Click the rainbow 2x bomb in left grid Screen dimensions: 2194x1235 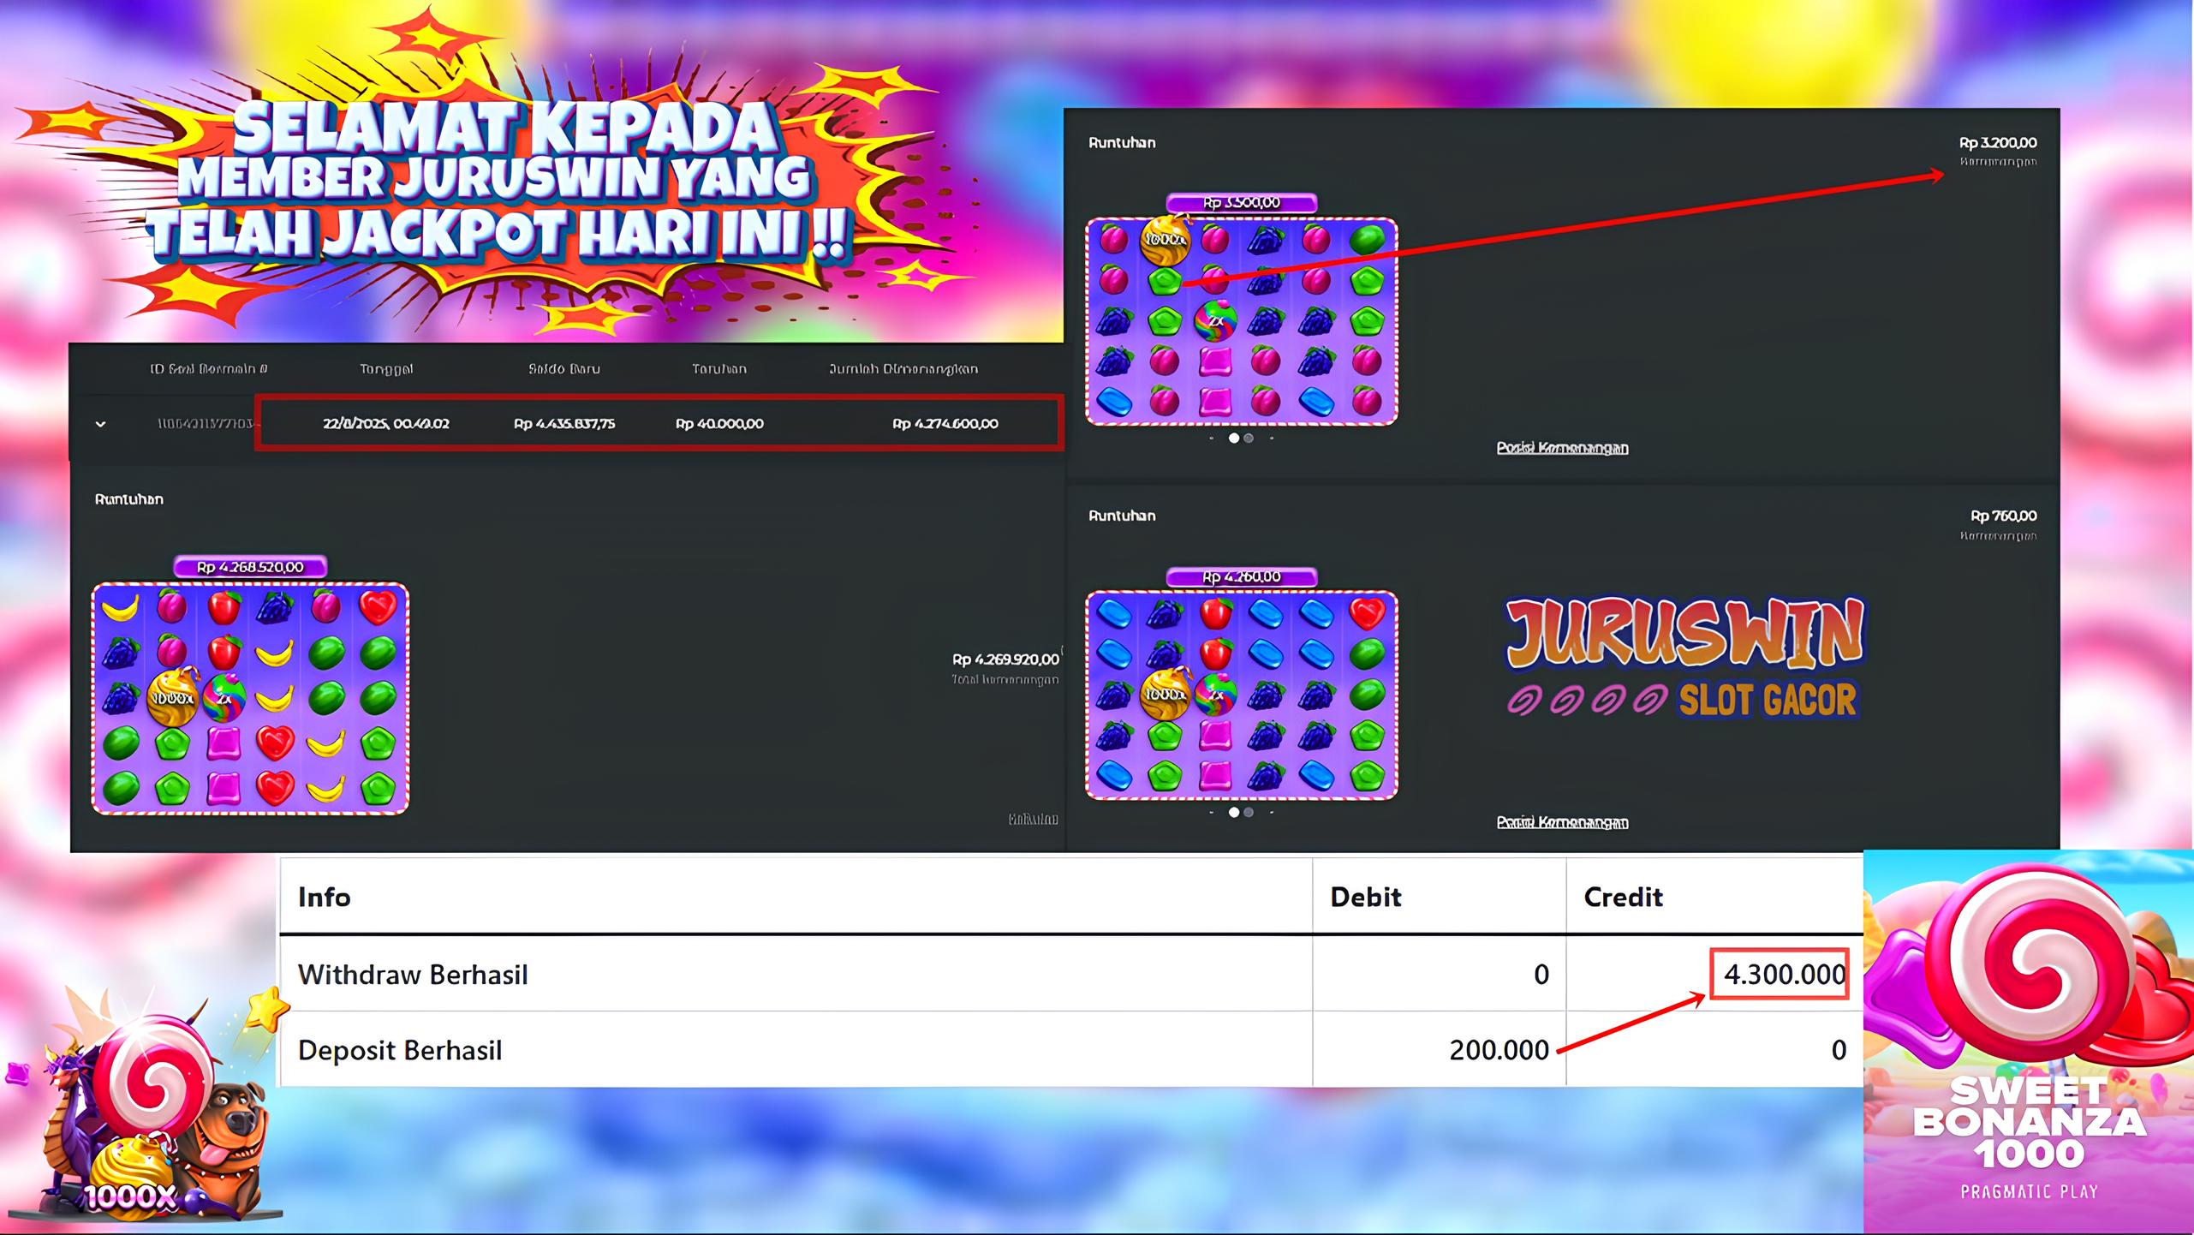click(224, 698)
